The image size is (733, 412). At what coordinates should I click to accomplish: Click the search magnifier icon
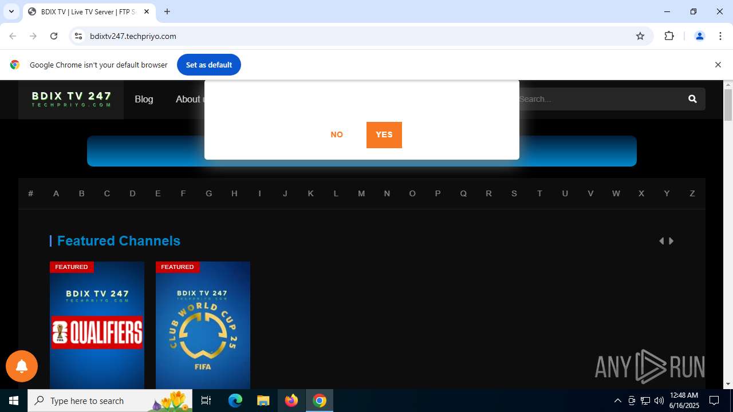pos(692,99)
